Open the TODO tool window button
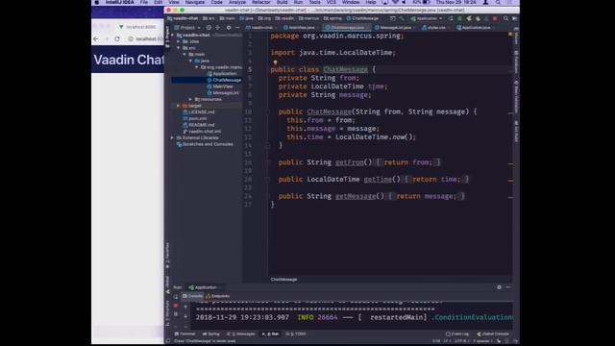The height and width of the screenshot is (346, 615). [x=296, y=334]
